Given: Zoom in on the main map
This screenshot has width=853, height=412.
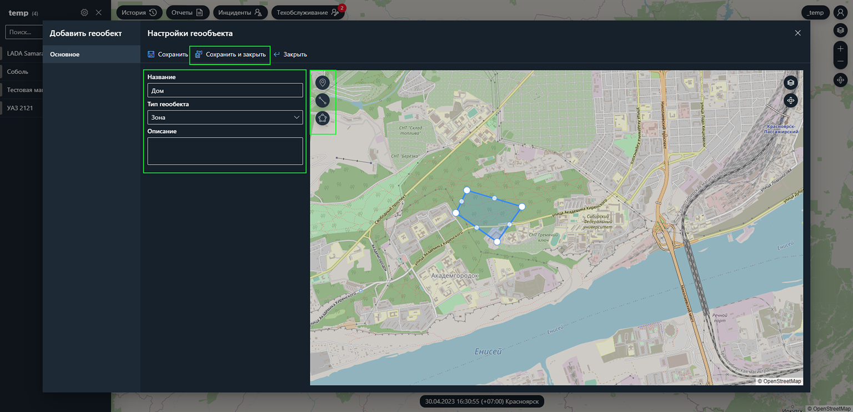Looking at the screenshot, I should pyautogui.click(x=840, y=49).
